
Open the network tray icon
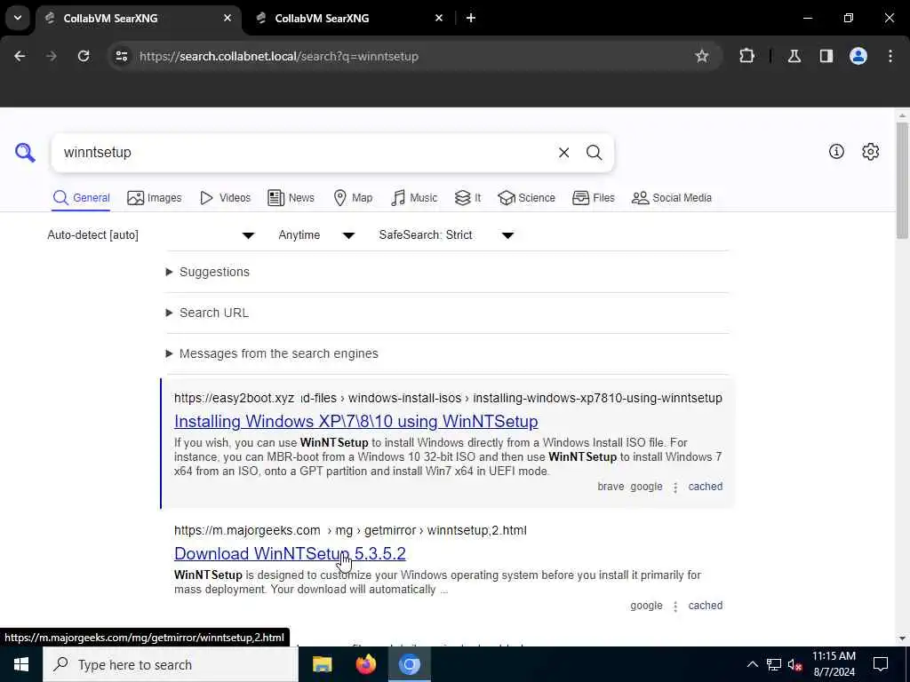point(774,664)
